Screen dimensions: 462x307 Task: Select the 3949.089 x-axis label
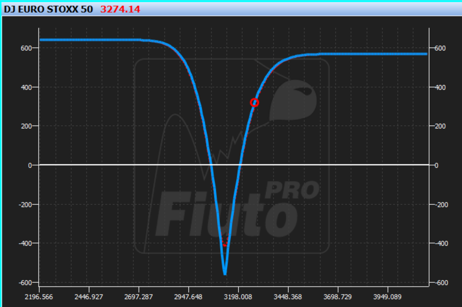387,297
